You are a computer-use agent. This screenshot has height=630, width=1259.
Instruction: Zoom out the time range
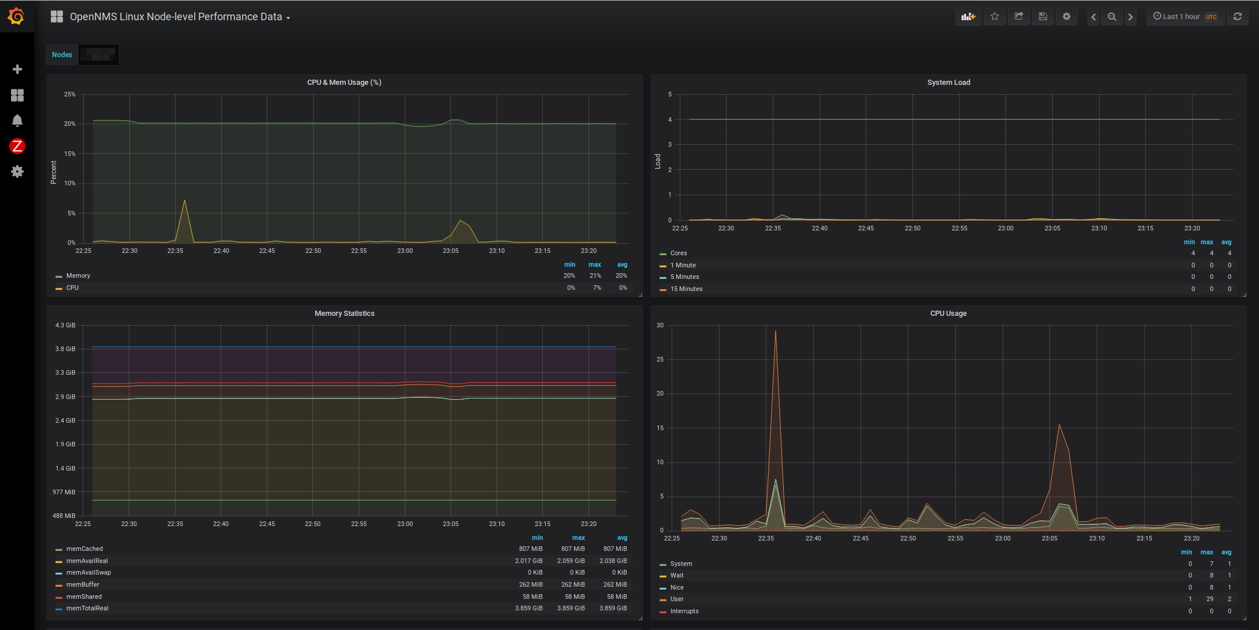pyautogui.click(x=1112, y=17)
